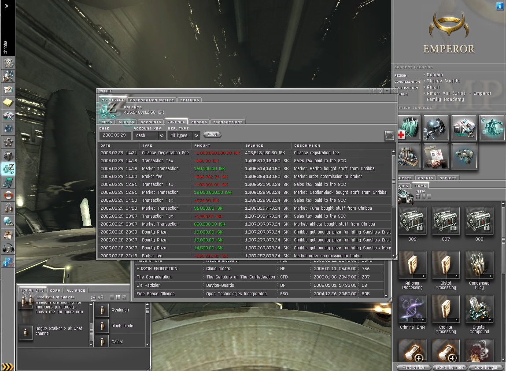
Task: Open the yellow Notepad icon
Action: tap(8, 102)
